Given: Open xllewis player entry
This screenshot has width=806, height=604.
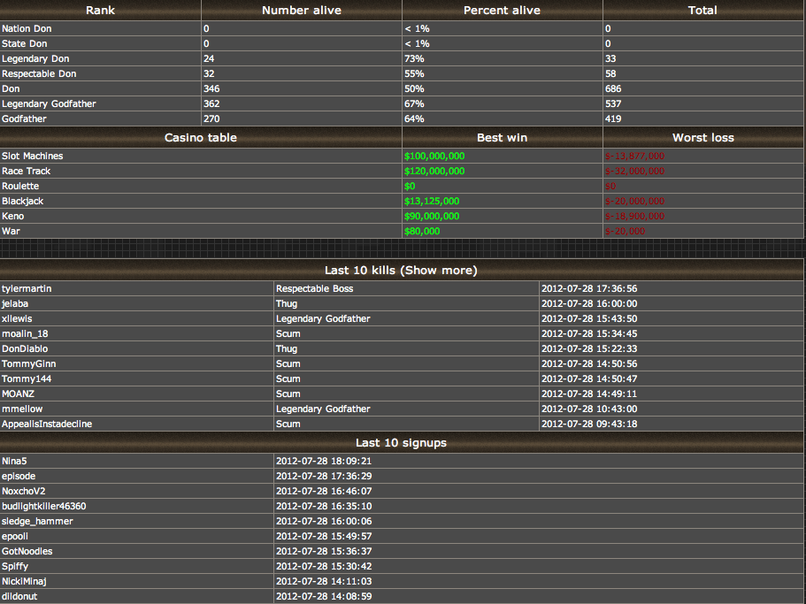Looking at the screenshot, I should tap(17, 318).
